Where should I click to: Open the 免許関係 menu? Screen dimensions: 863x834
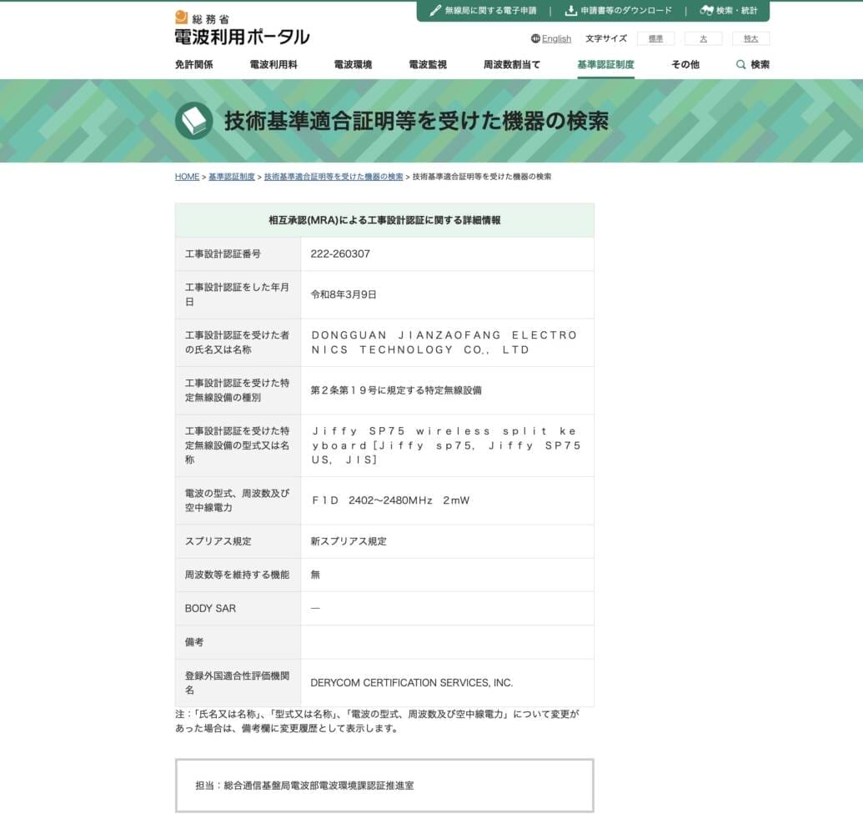[193, 64]
